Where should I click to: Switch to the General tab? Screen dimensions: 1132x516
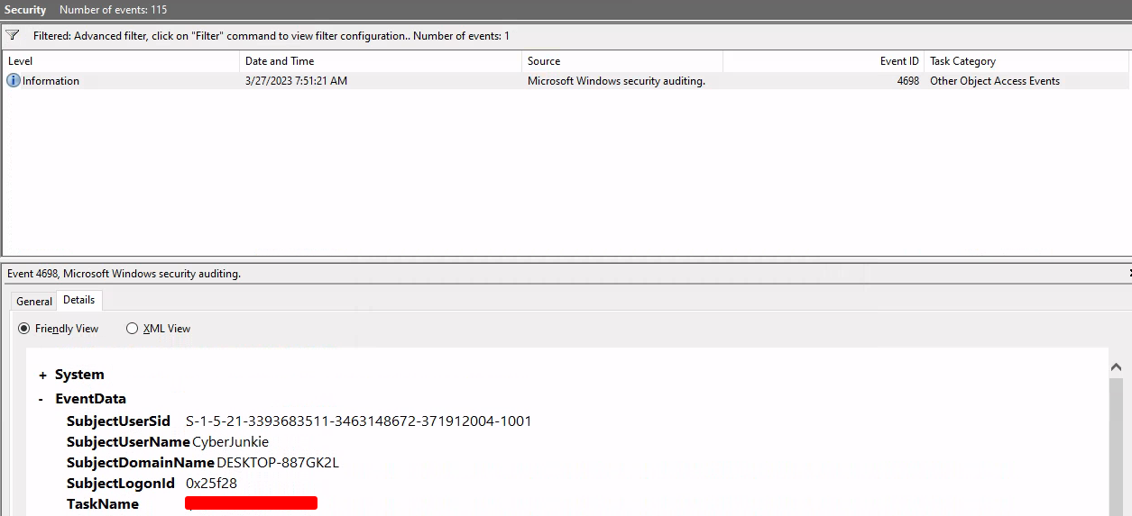coord(34,302)
